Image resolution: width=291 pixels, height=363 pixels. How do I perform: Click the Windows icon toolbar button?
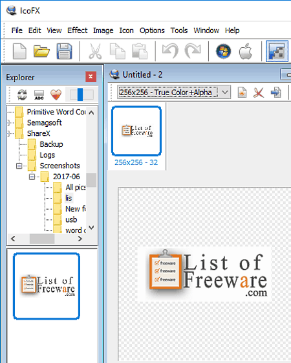coord(224,51)
